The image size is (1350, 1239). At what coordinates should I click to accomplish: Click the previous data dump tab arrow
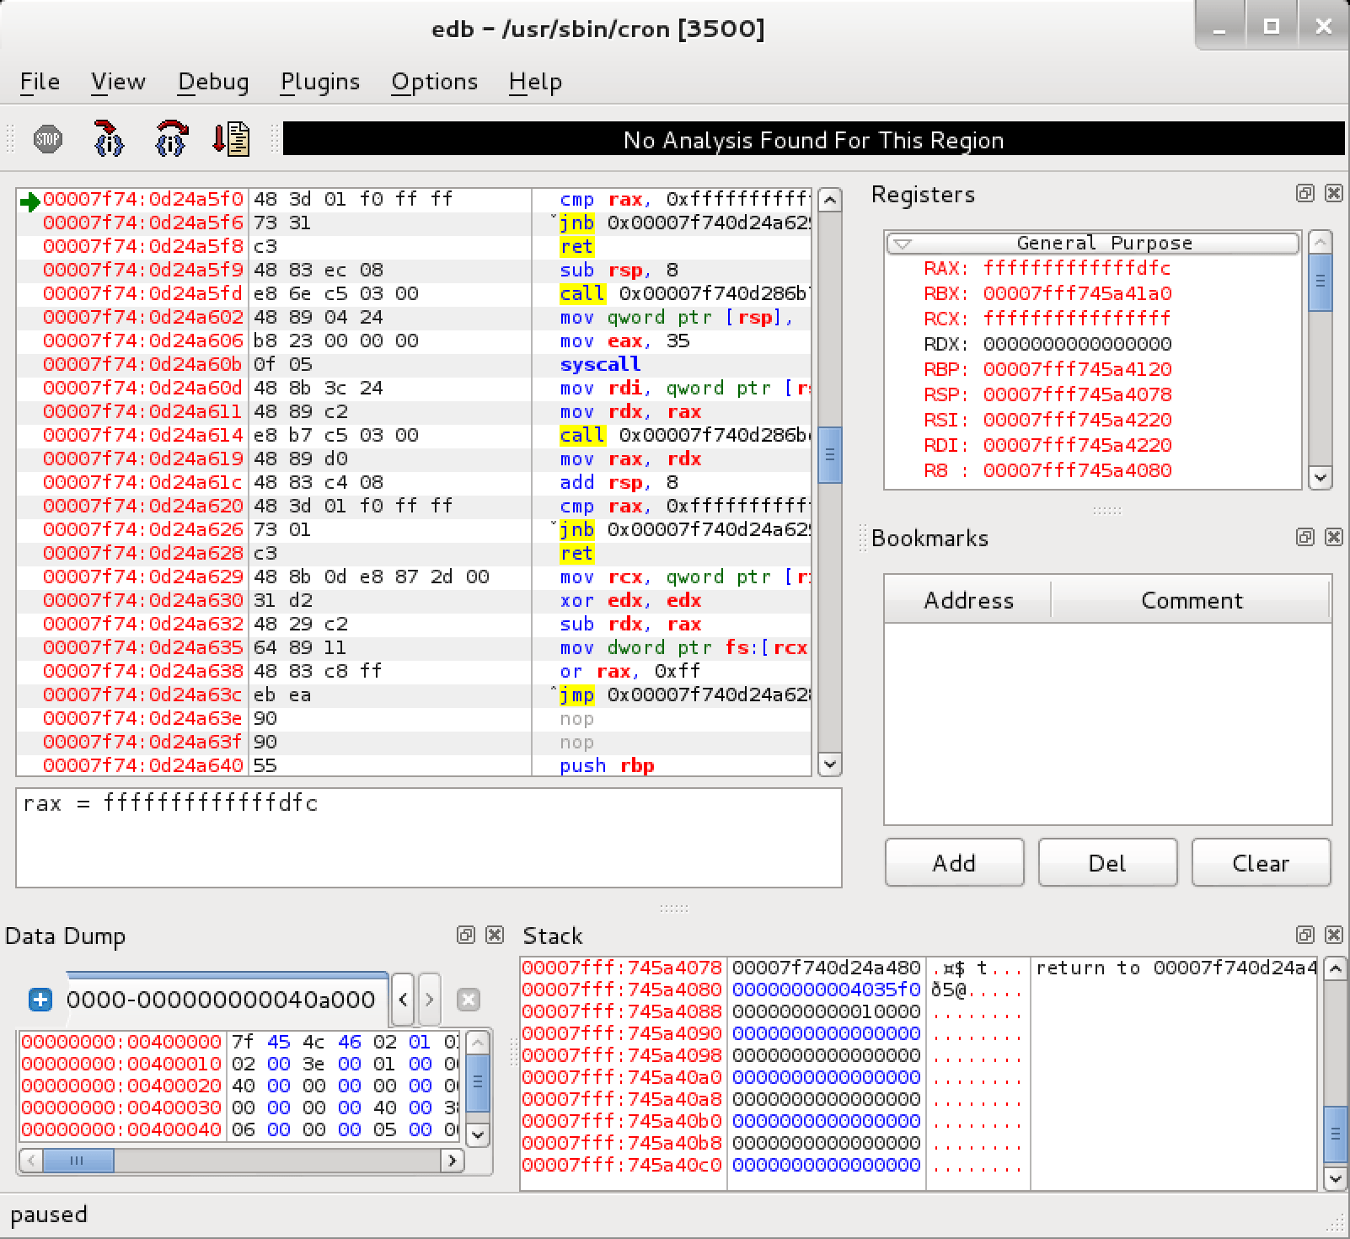pos(403,1000)
